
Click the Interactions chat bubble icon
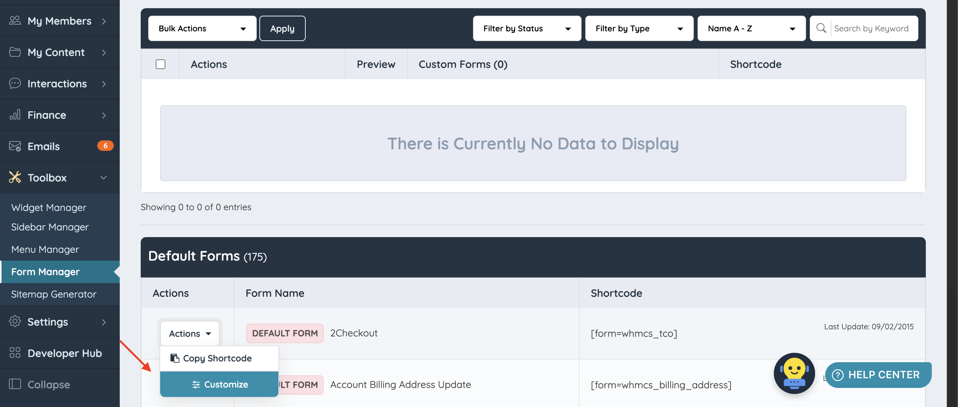[15, 83]
